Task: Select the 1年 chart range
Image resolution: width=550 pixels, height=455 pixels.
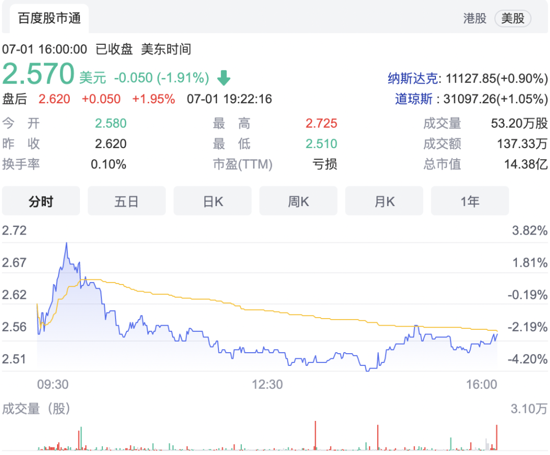Action: pyautogui.click(x=470, y=201)
